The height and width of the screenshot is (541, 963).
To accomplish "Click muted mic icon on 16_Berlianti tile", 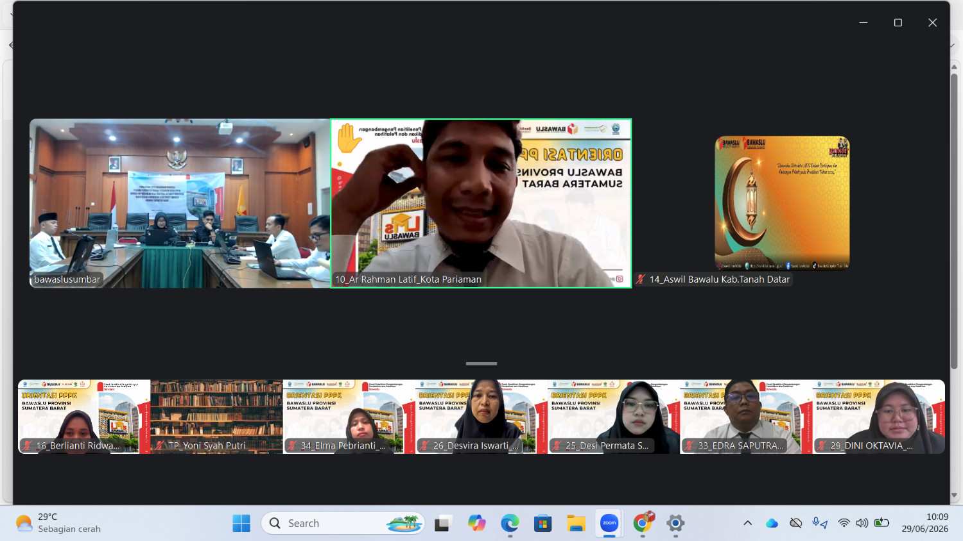I will pos(28,445).
